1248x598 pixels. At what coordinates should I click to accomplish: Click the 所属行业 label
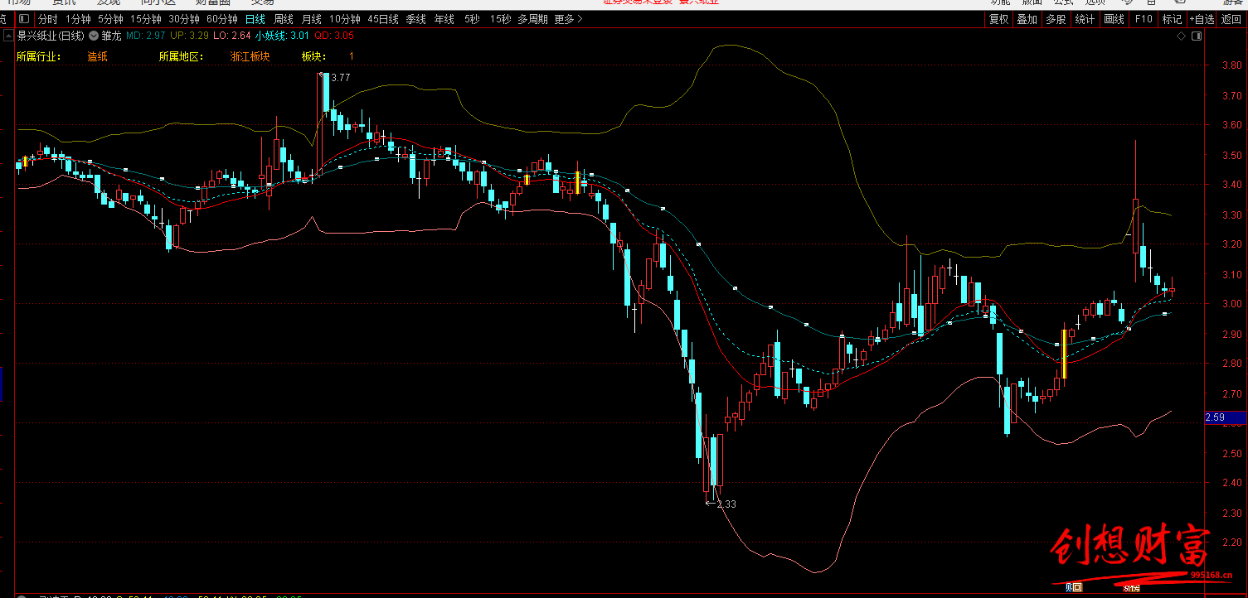coord(38,56)
